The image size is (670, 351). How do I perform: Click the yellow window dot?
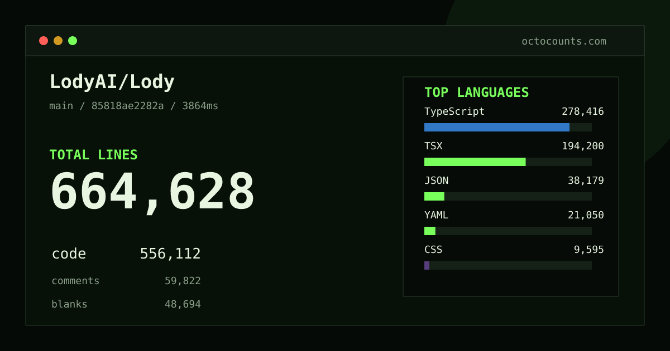click(x=58, y=41)
